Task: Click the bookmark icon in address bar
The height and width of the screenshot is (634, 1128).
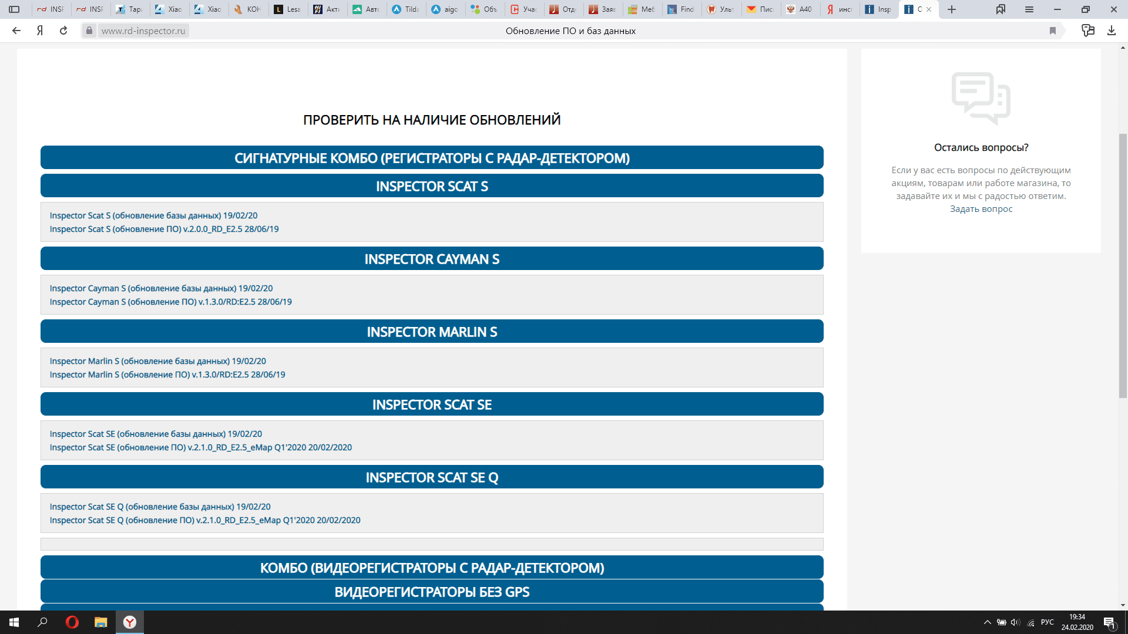Action: pyautogui.click(x=1053, y=31)
